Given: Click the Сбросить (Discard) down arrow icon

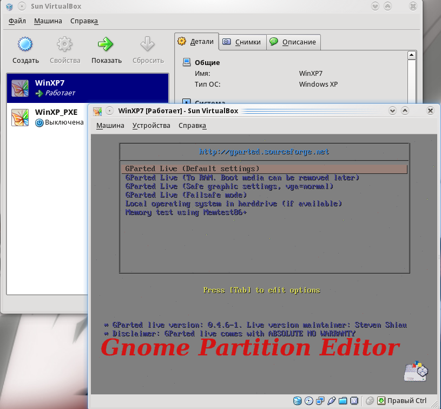Looking at the screenshot, I should coord(148,44).
